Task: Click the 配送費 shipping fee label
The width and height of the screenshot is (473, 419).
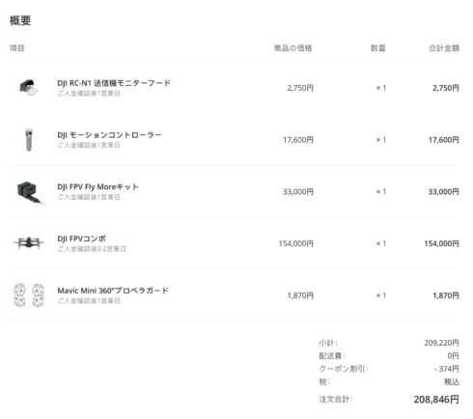Action: tap(332, 356)
